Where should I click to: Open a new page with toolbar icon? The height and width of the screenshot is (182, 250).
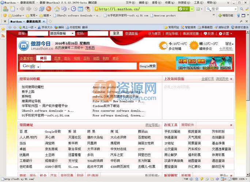tap(12, 9)
